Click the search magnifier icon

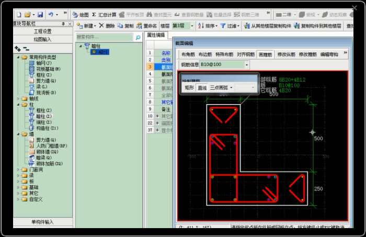pos(138,37)
